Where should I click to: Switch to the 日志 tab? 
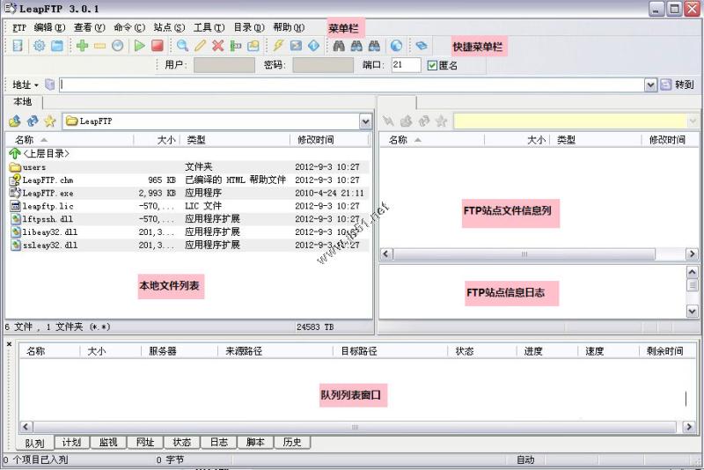pyautogui.click(x=218, y=442)
